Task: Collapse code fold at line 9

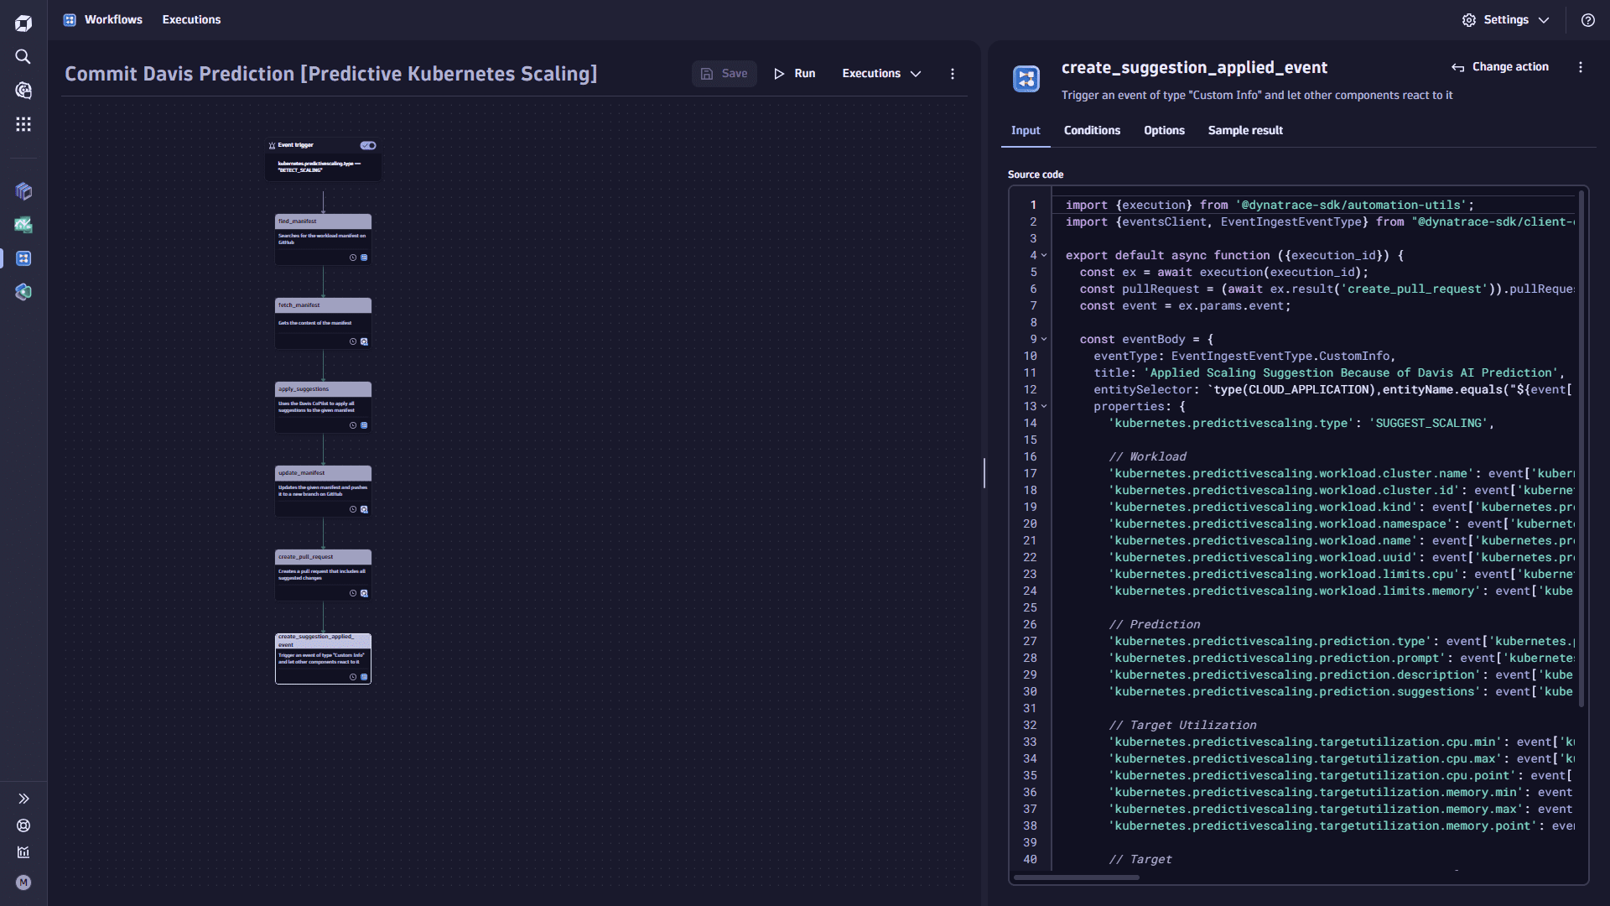Action: [1044, 339]
